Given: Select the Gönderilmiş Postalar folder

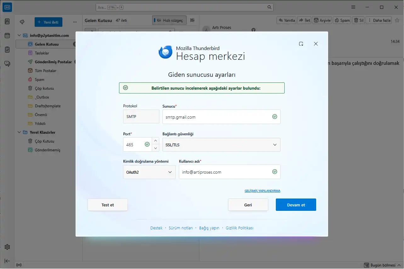Looking at the screenshot, I should (x=53, y=62).
